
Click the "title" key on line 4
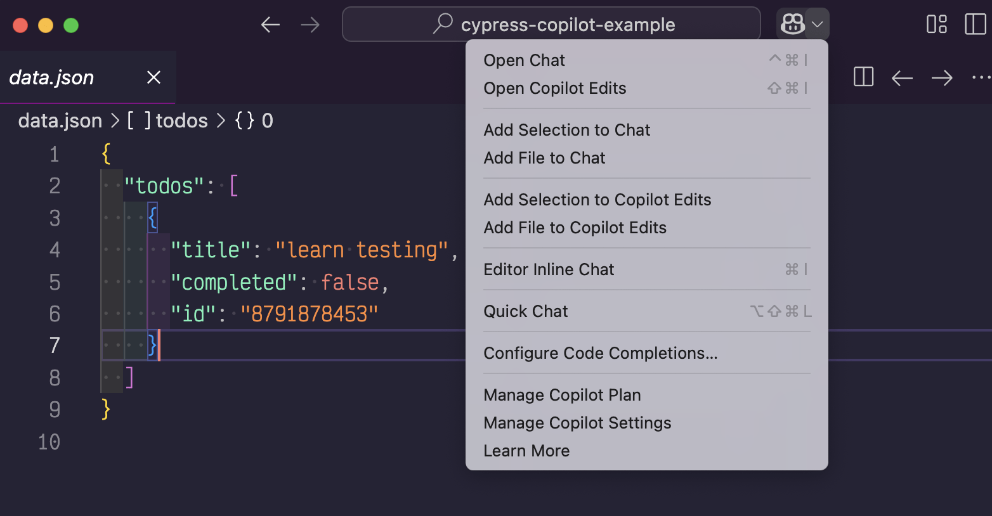click(x=211, y=250)
